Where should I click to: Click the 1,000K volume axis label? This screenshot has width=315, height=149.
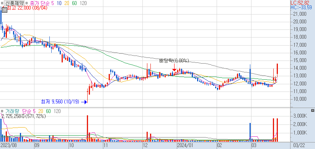pos(300,133)
